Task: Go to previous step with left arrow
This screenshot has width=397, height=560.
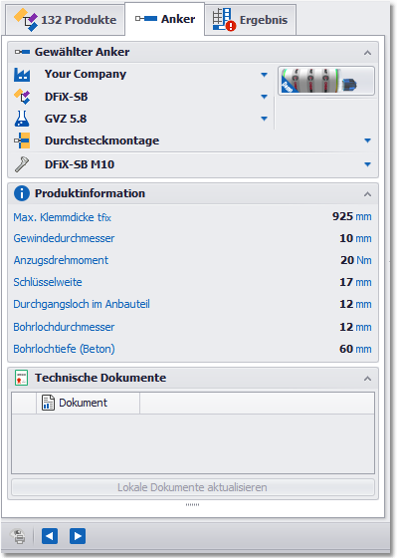Action: coord(50,536)
